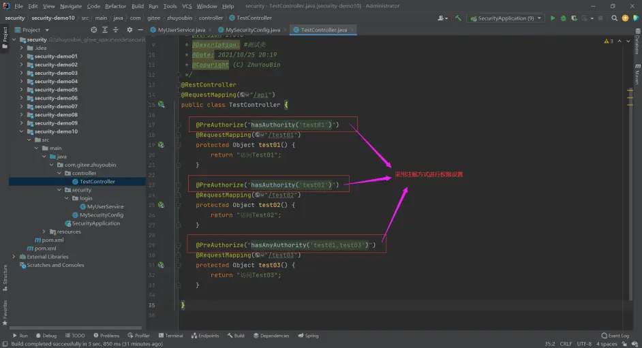Build the project with the hammer icon
Image resolution: width=642 pixels, height=348 pixels.
coord(458,18)
